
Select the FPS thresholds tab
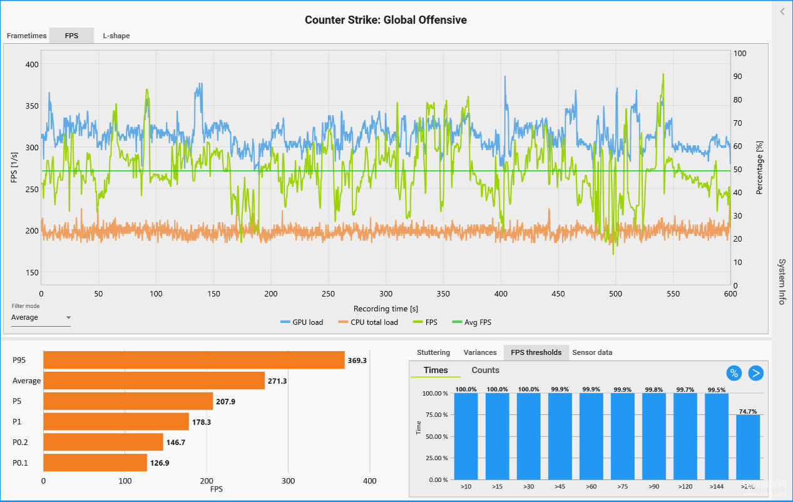tap(536, 352)
